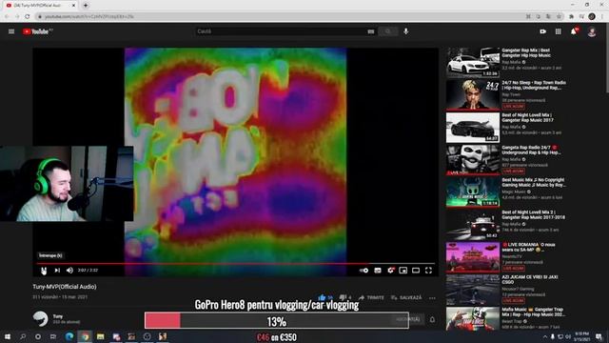This screenshot has height=343, width=609.
Task: Open Chrome profile avatar in toolbar
Action: coord(592,16)
